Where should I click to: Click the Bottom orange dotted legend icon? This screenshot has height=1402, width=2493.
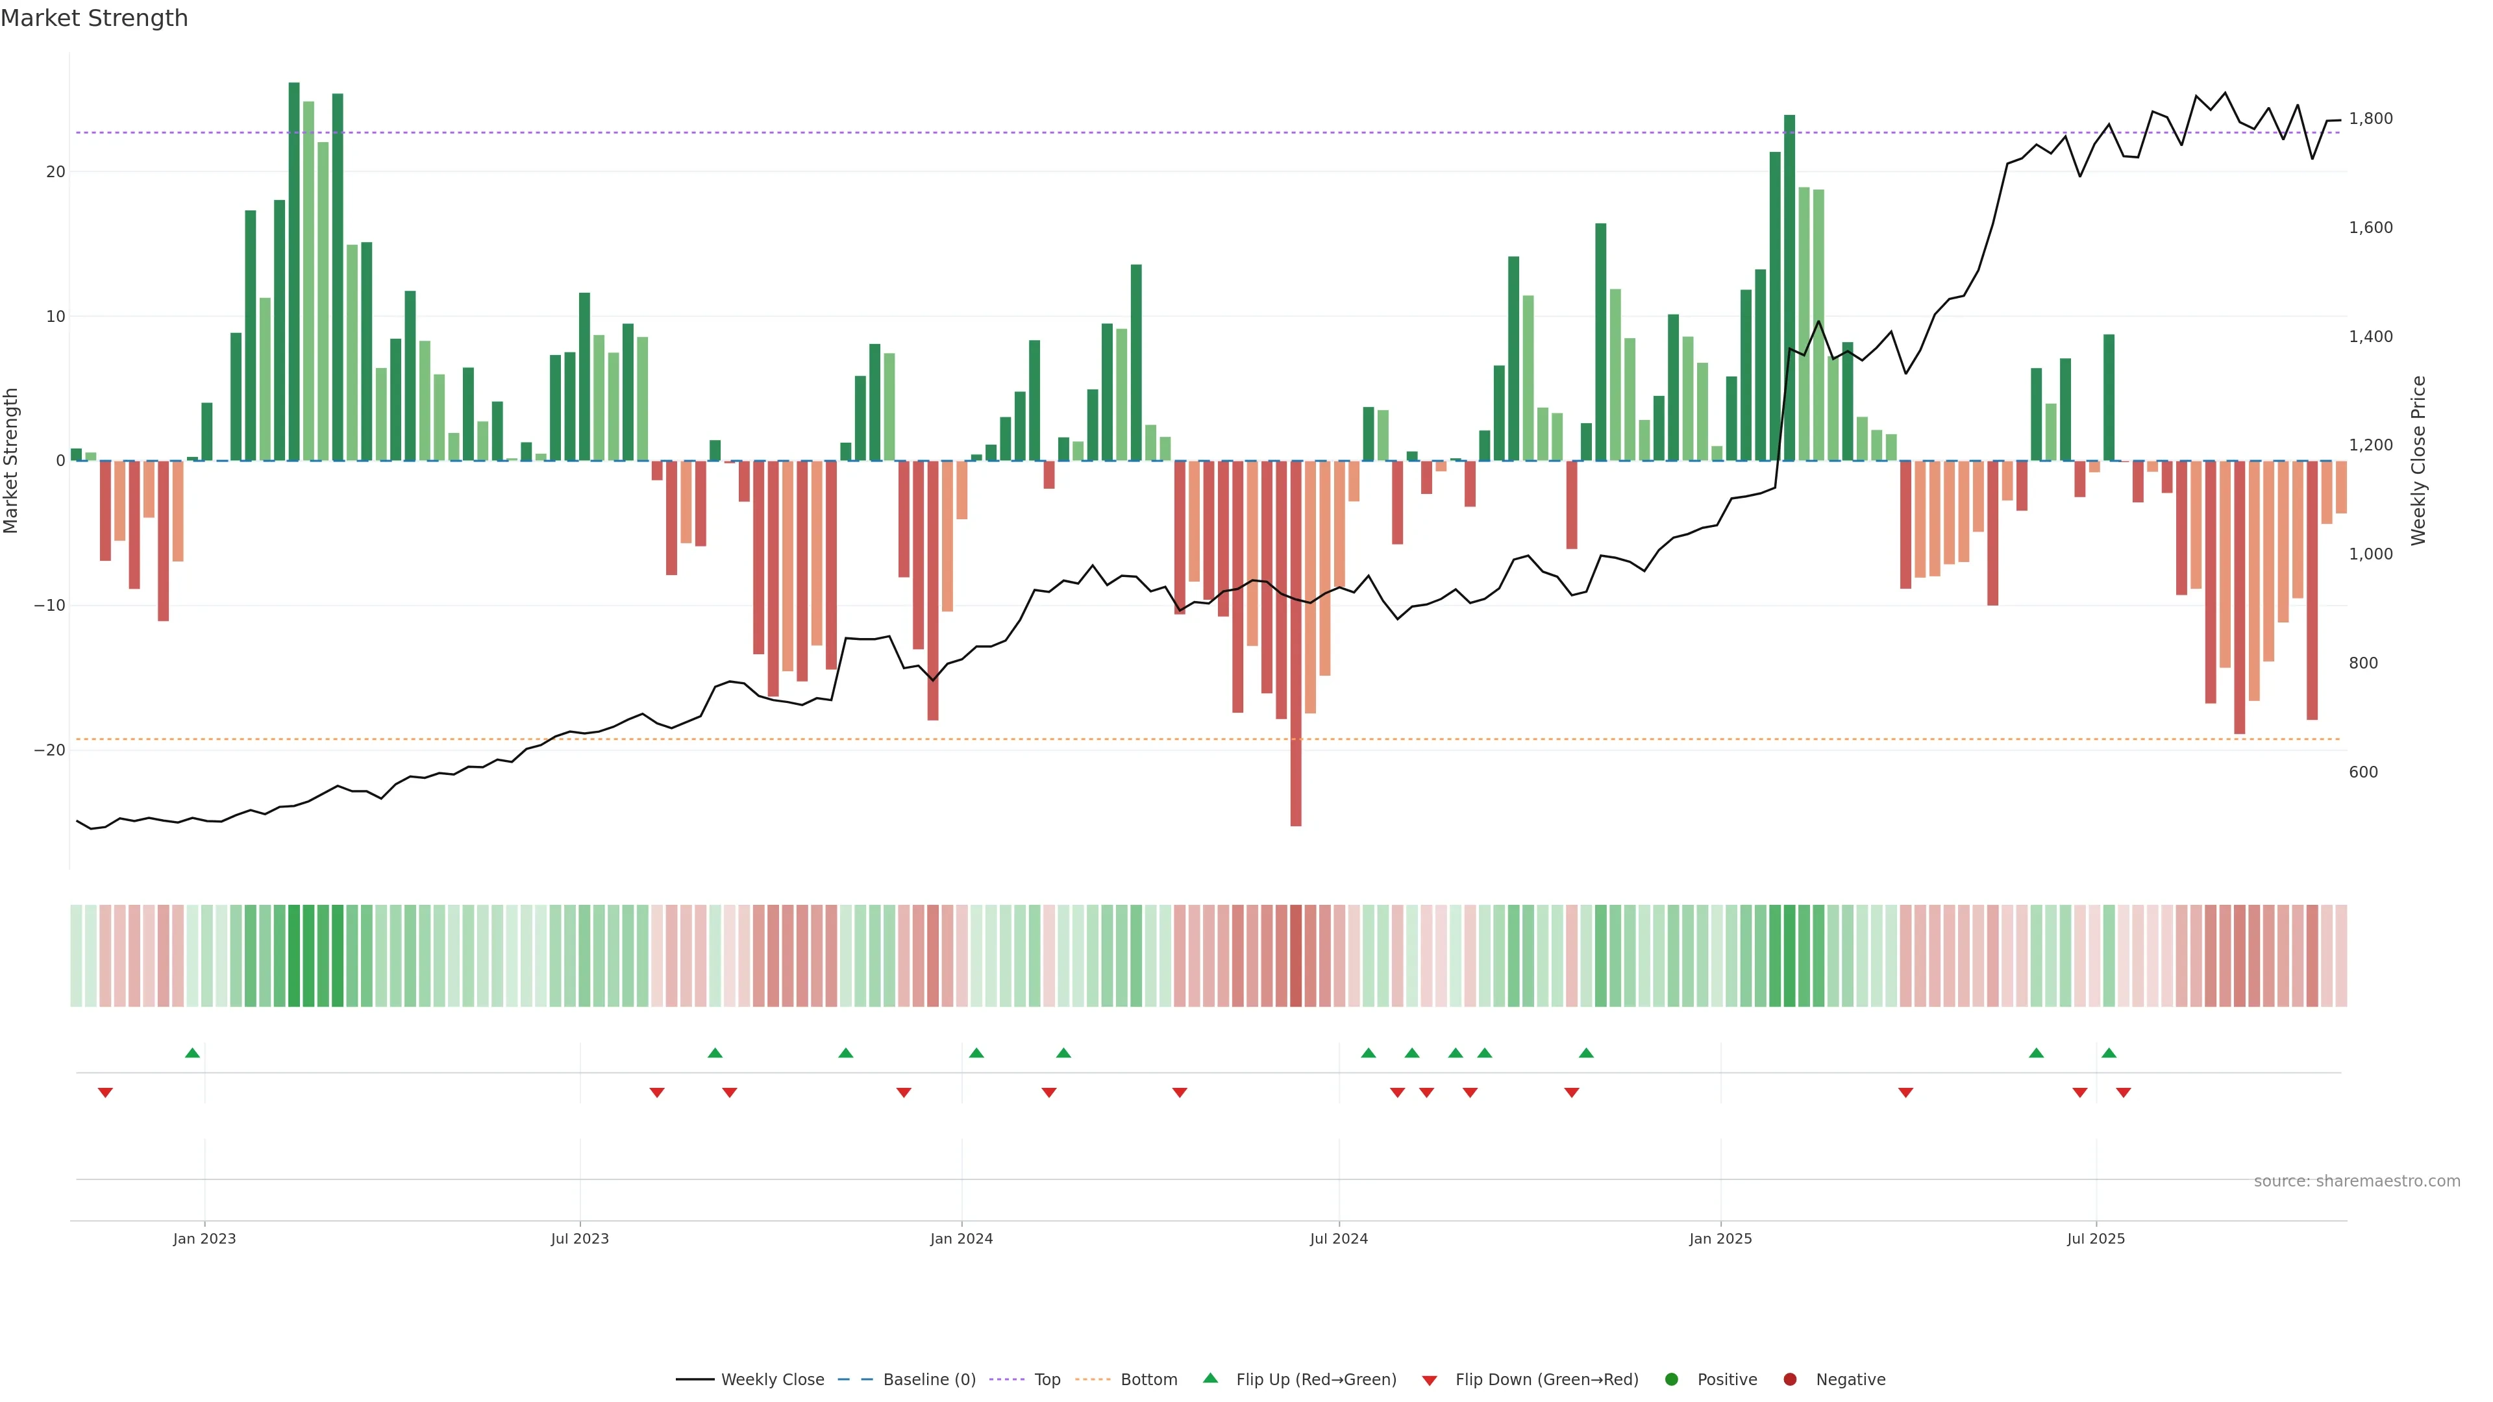tap(1093, 1380)
